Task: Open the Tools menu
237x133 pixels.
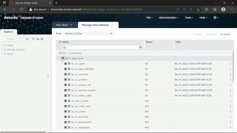Action: (189, 17)
